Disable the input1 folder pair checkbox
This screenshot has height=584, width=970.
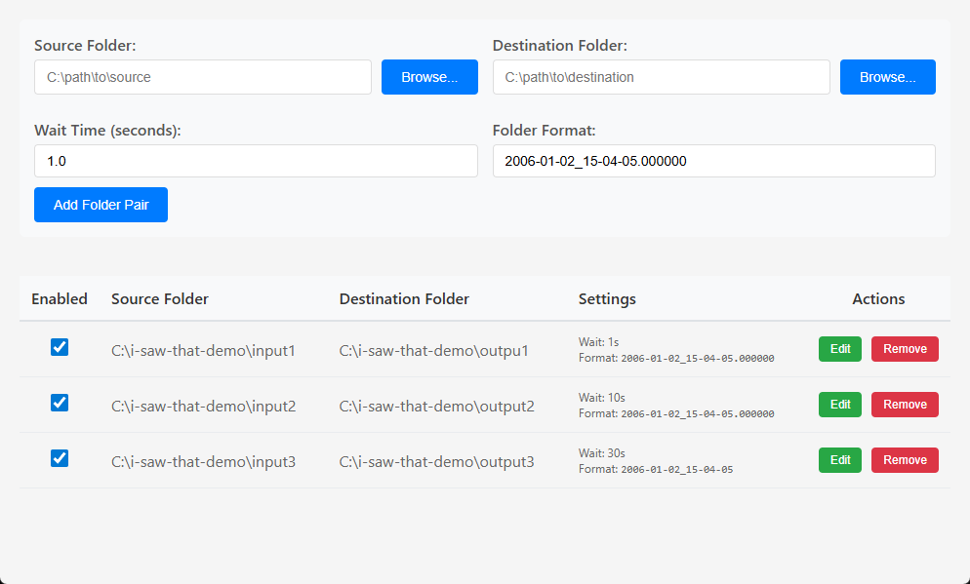60,347
